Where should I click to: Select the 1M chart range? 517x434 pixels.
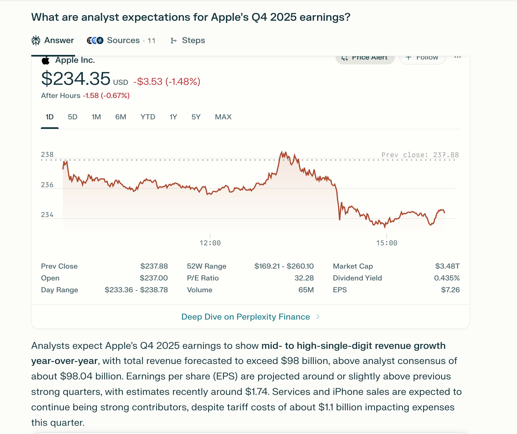96,117
